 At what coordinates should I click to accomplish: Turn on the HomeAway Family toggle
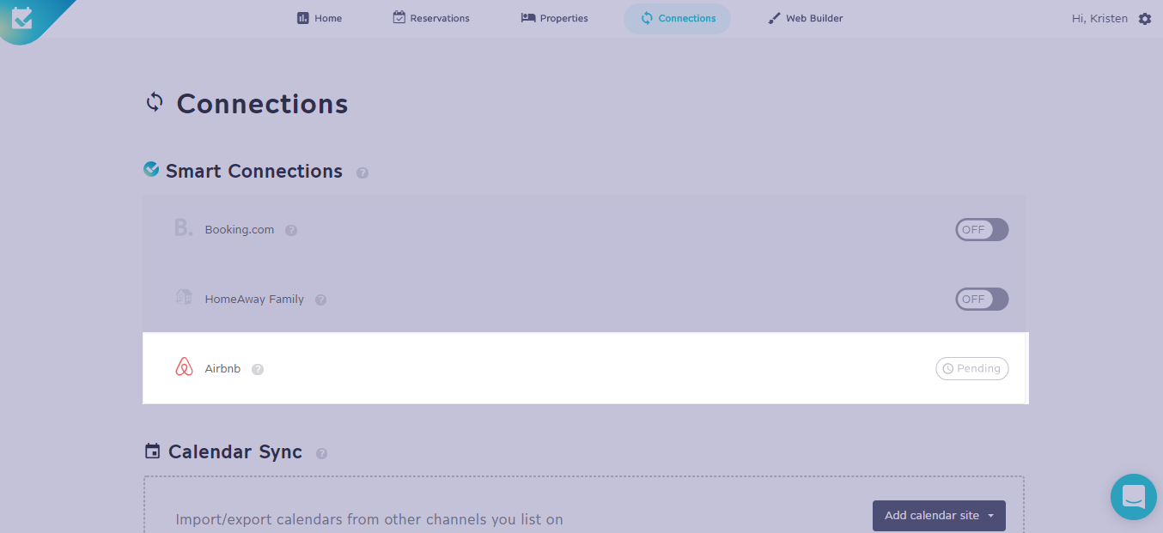point(982,299)
